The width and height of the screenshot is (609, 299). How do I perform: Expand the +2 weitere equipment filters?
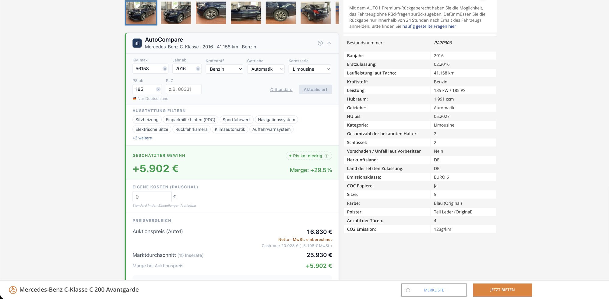click(142, 138)
